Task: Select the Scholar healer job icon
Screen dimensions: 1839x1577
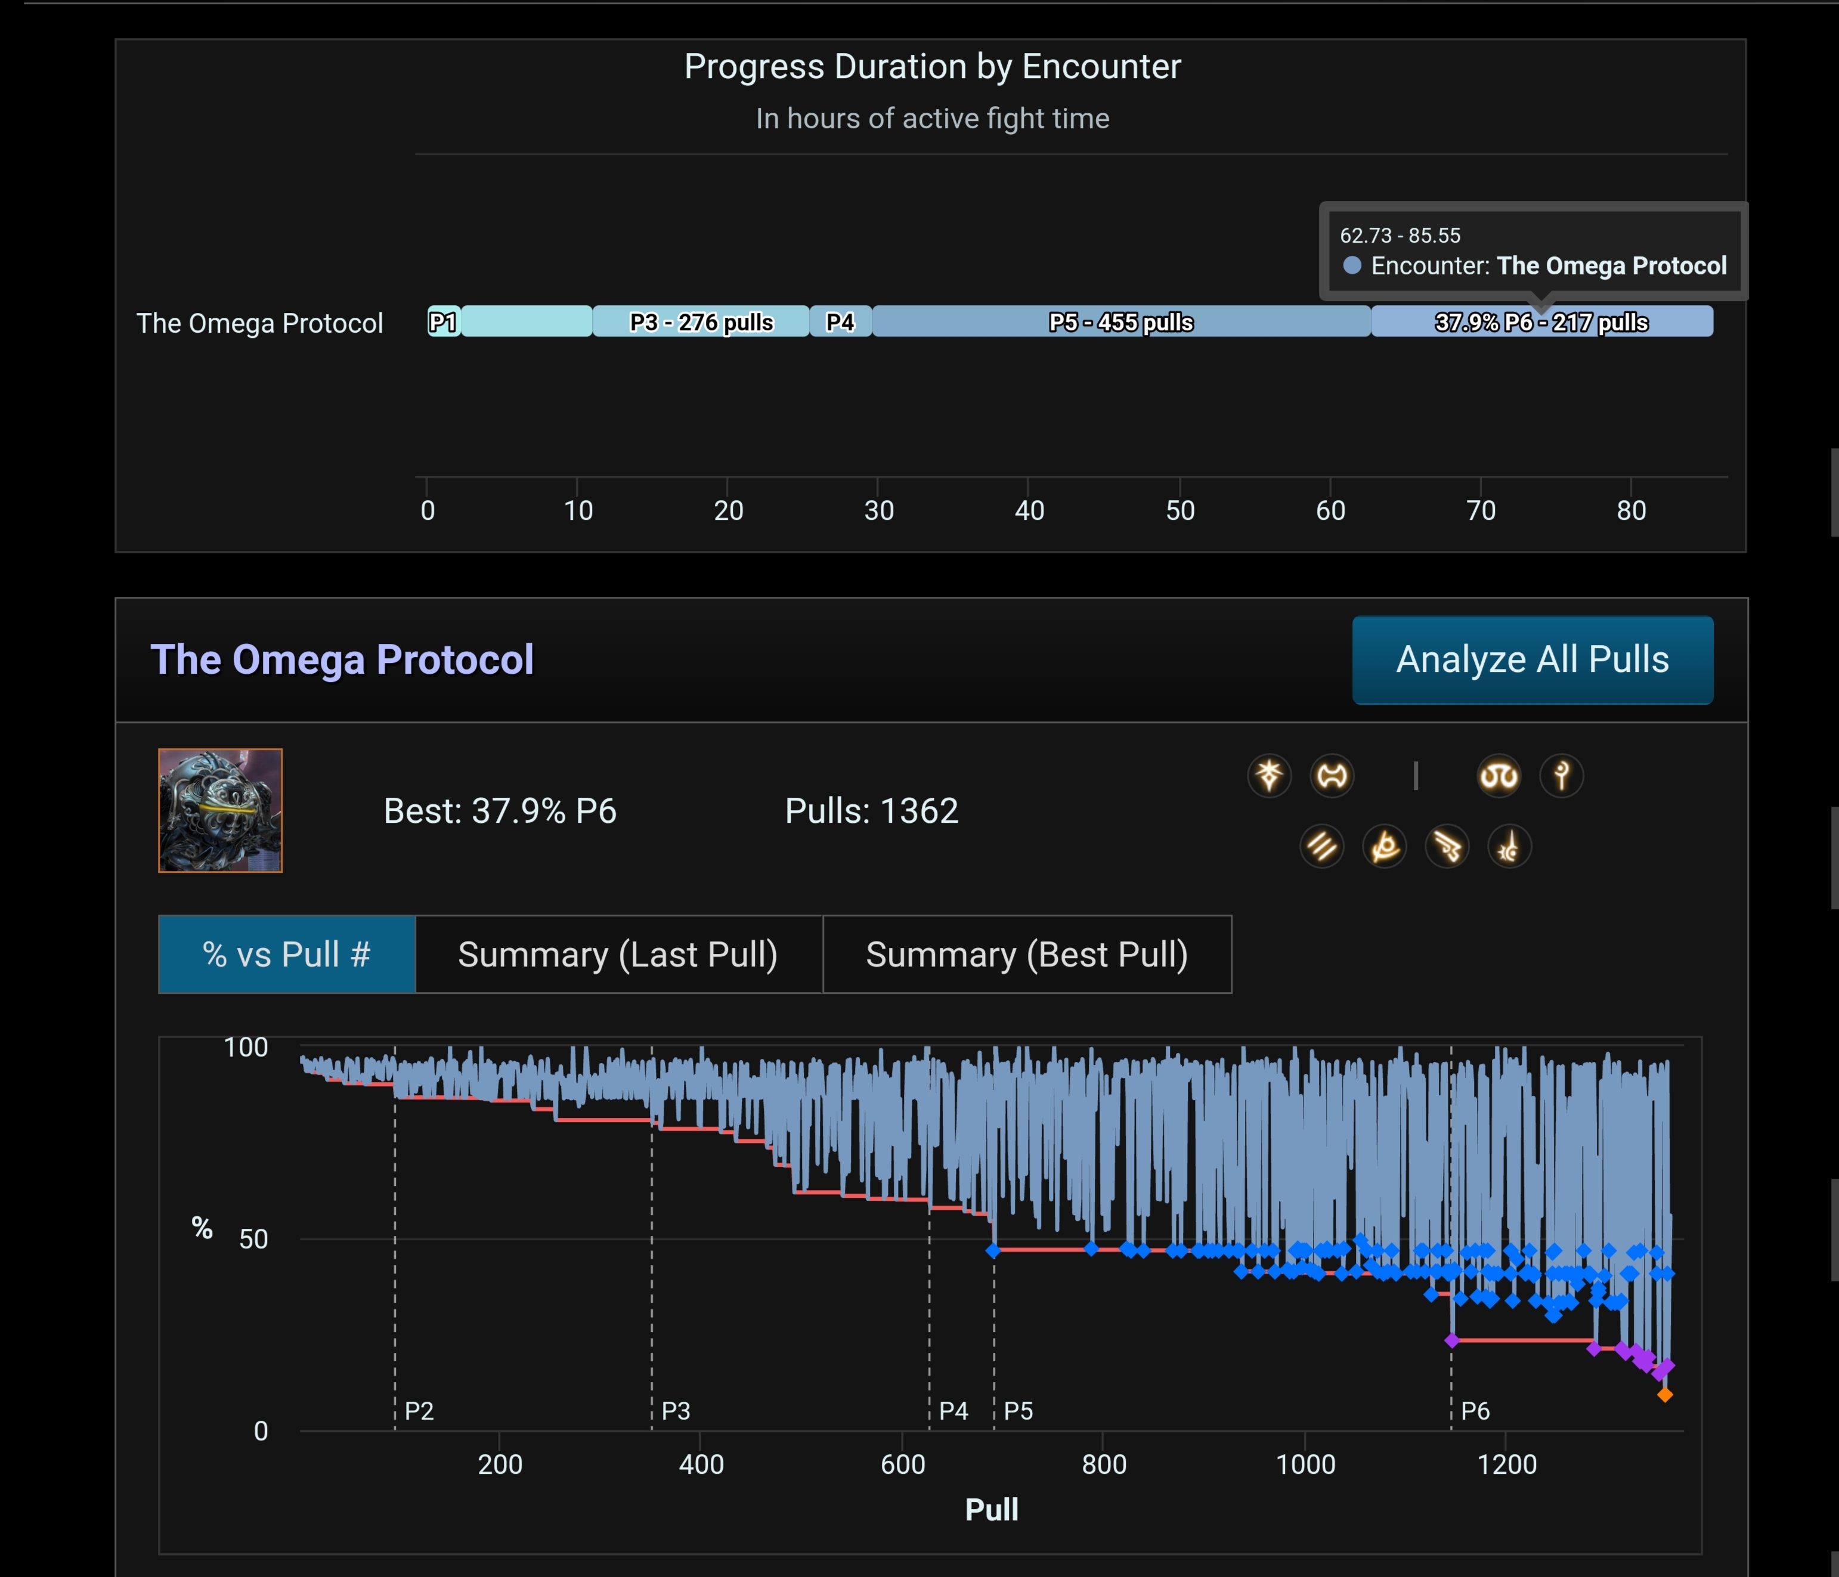Action: point(1499,776)
